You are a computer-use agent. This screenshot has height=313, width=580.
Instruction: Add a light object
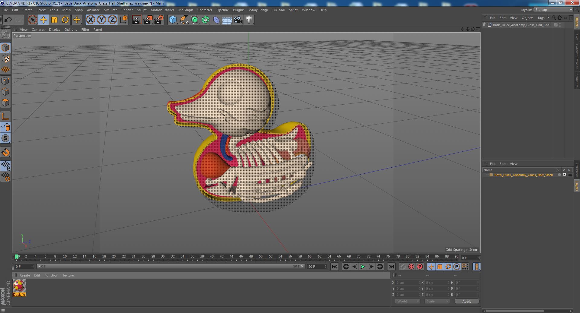click(x=249, y=20)
